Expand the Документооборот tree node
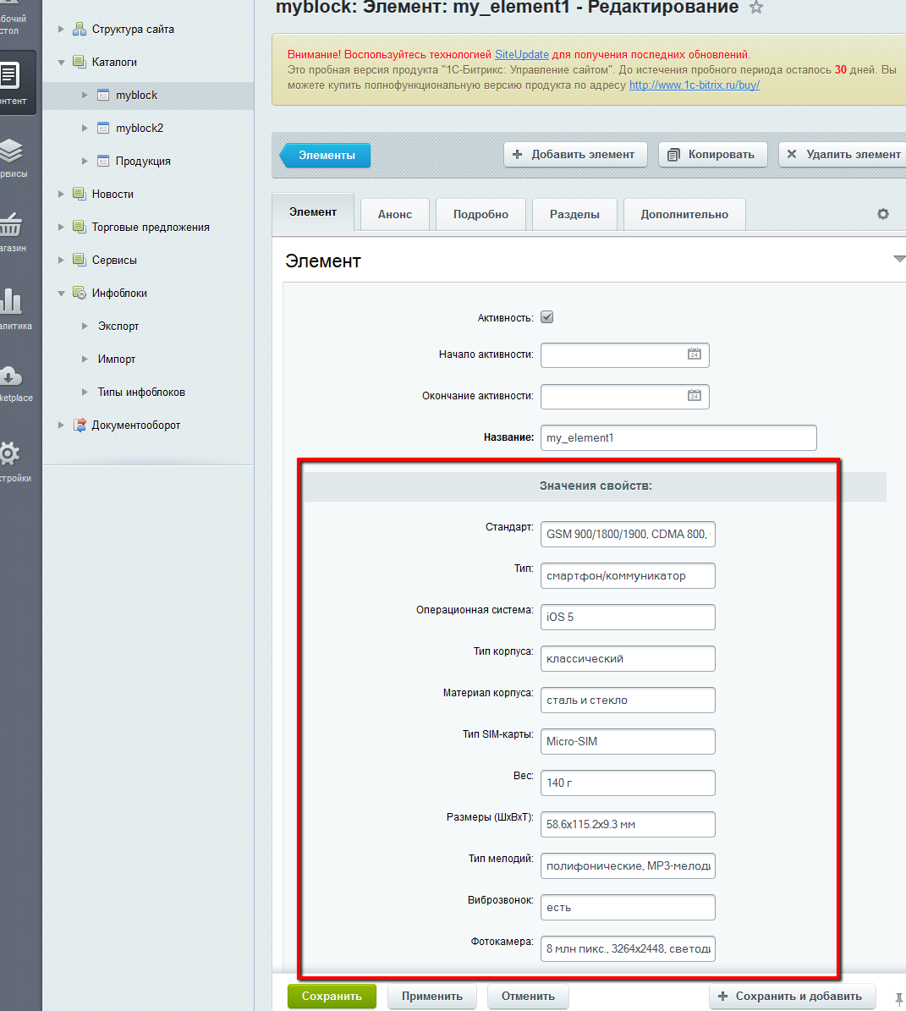 pyautogui.click(x=61, y=425)
